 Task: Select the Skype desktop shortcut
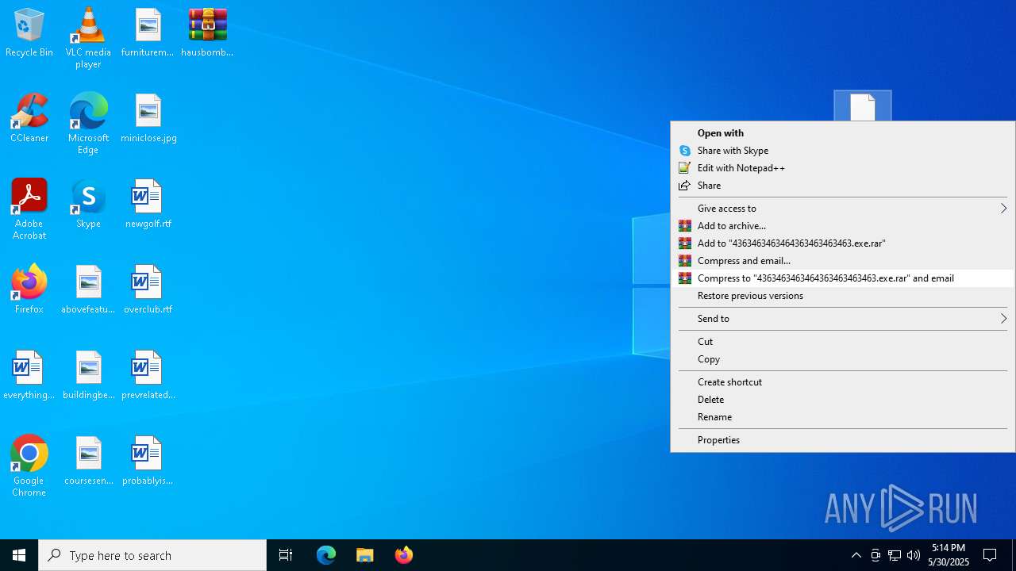[88, 205]
